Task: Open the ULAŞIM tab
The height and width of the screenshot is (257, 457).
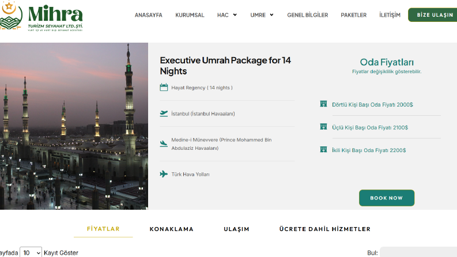Action: [236, 229]
